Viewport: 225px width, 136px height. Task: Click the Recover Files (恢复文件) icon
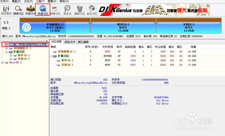[x=30, y=10]
